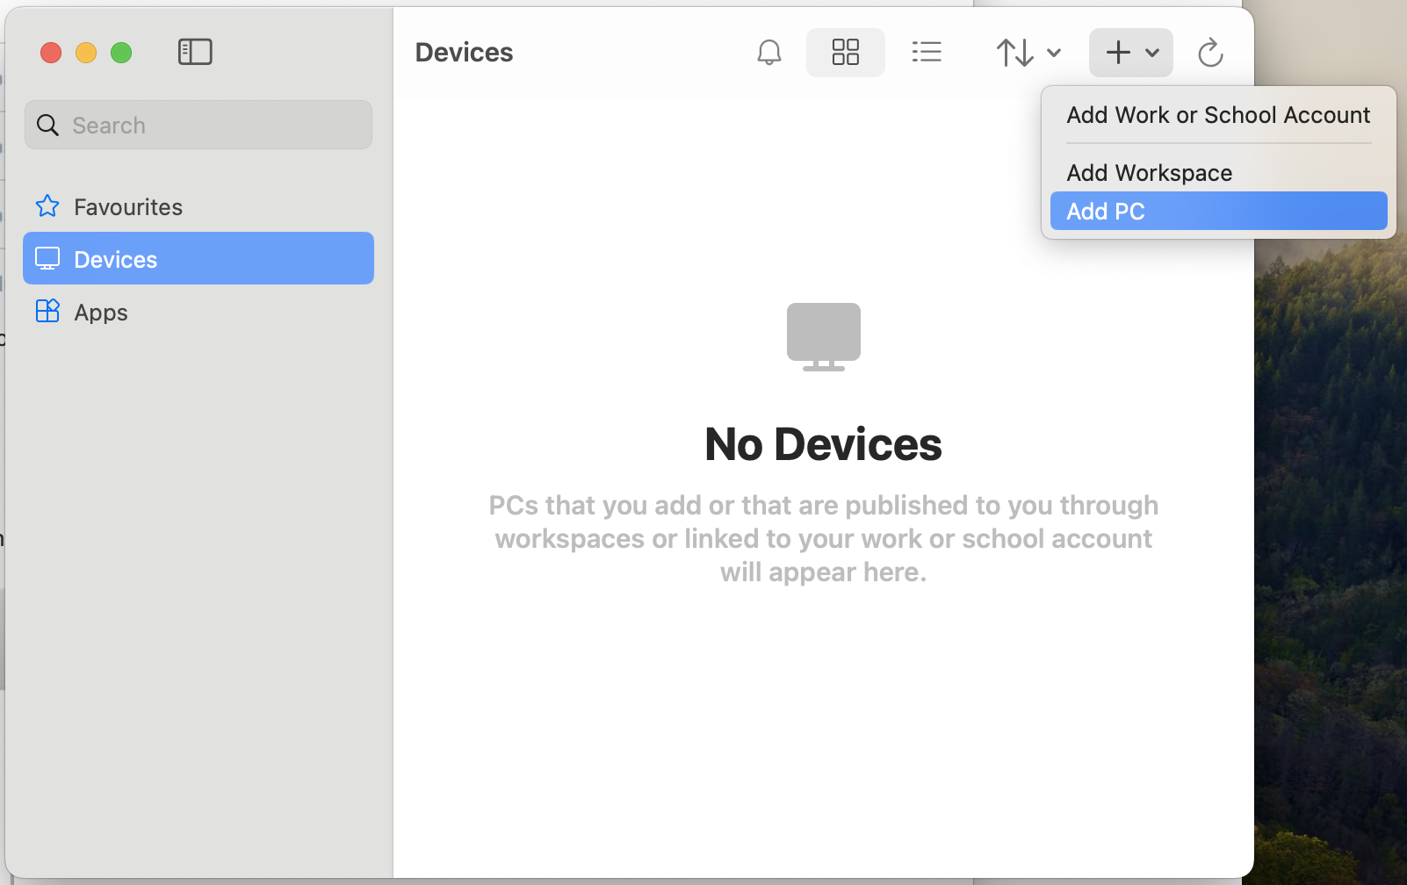Click the Apps grid icon in sidebar

[x=47, y=311]
